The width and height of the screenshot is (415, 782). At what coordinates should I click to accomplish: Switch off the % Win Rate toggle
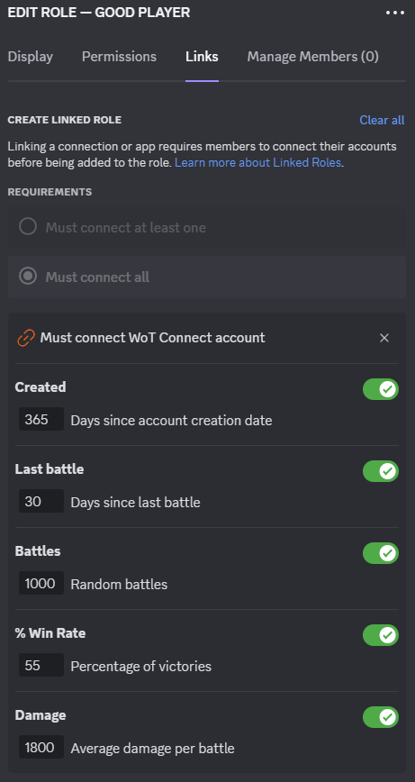click(381, 635)
